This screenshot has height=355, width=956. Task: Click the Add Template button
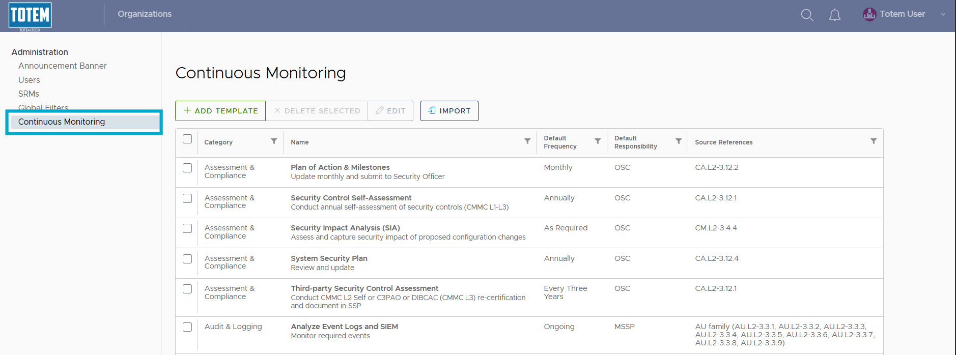(x=220, y=111)
